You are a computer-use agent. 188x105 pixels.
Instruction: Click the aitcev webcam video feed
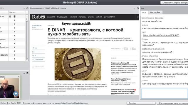tap(9, 88)
